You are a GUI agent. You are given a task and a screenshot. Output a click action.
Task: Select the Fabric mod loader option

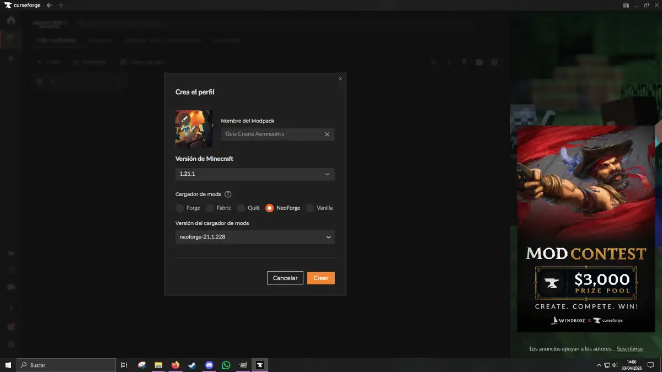click(210, 208)
